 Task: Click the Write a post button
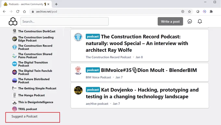pyautogui.click(x=170, y=21)
